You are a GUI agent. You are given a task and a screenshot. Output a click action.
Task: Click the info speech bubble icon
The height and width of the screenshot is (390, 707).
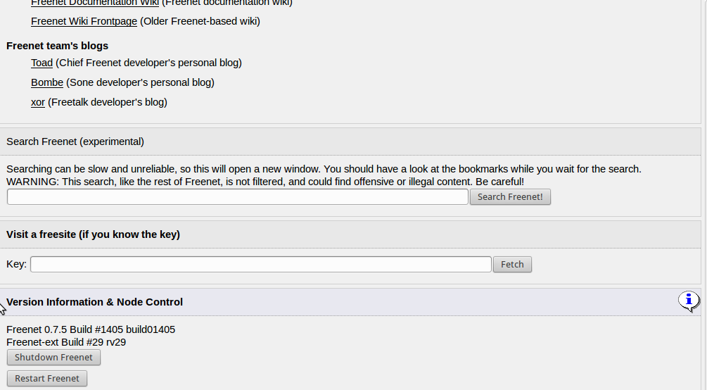689,301
